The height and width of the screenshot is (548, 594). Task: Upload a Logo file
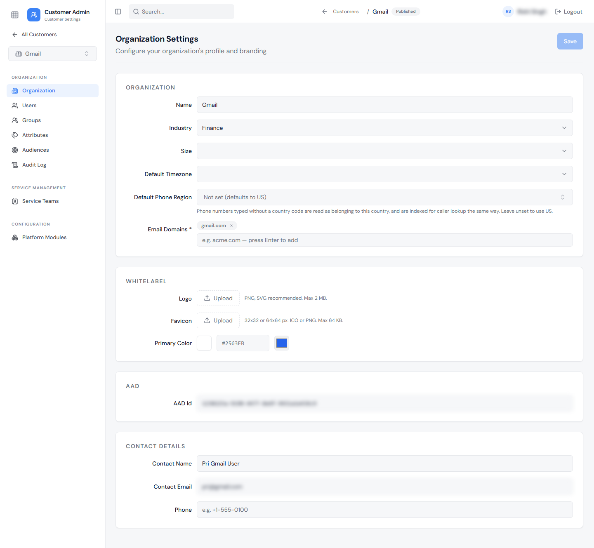[x=218, y=298]
